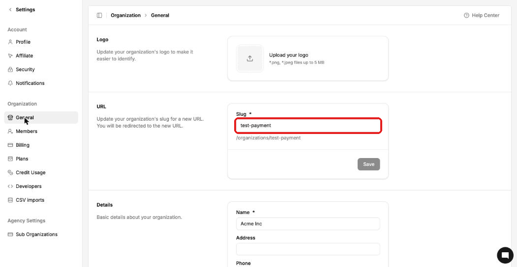Click the back arrow beside Settings
517x267 pixels.
point(10,9)
